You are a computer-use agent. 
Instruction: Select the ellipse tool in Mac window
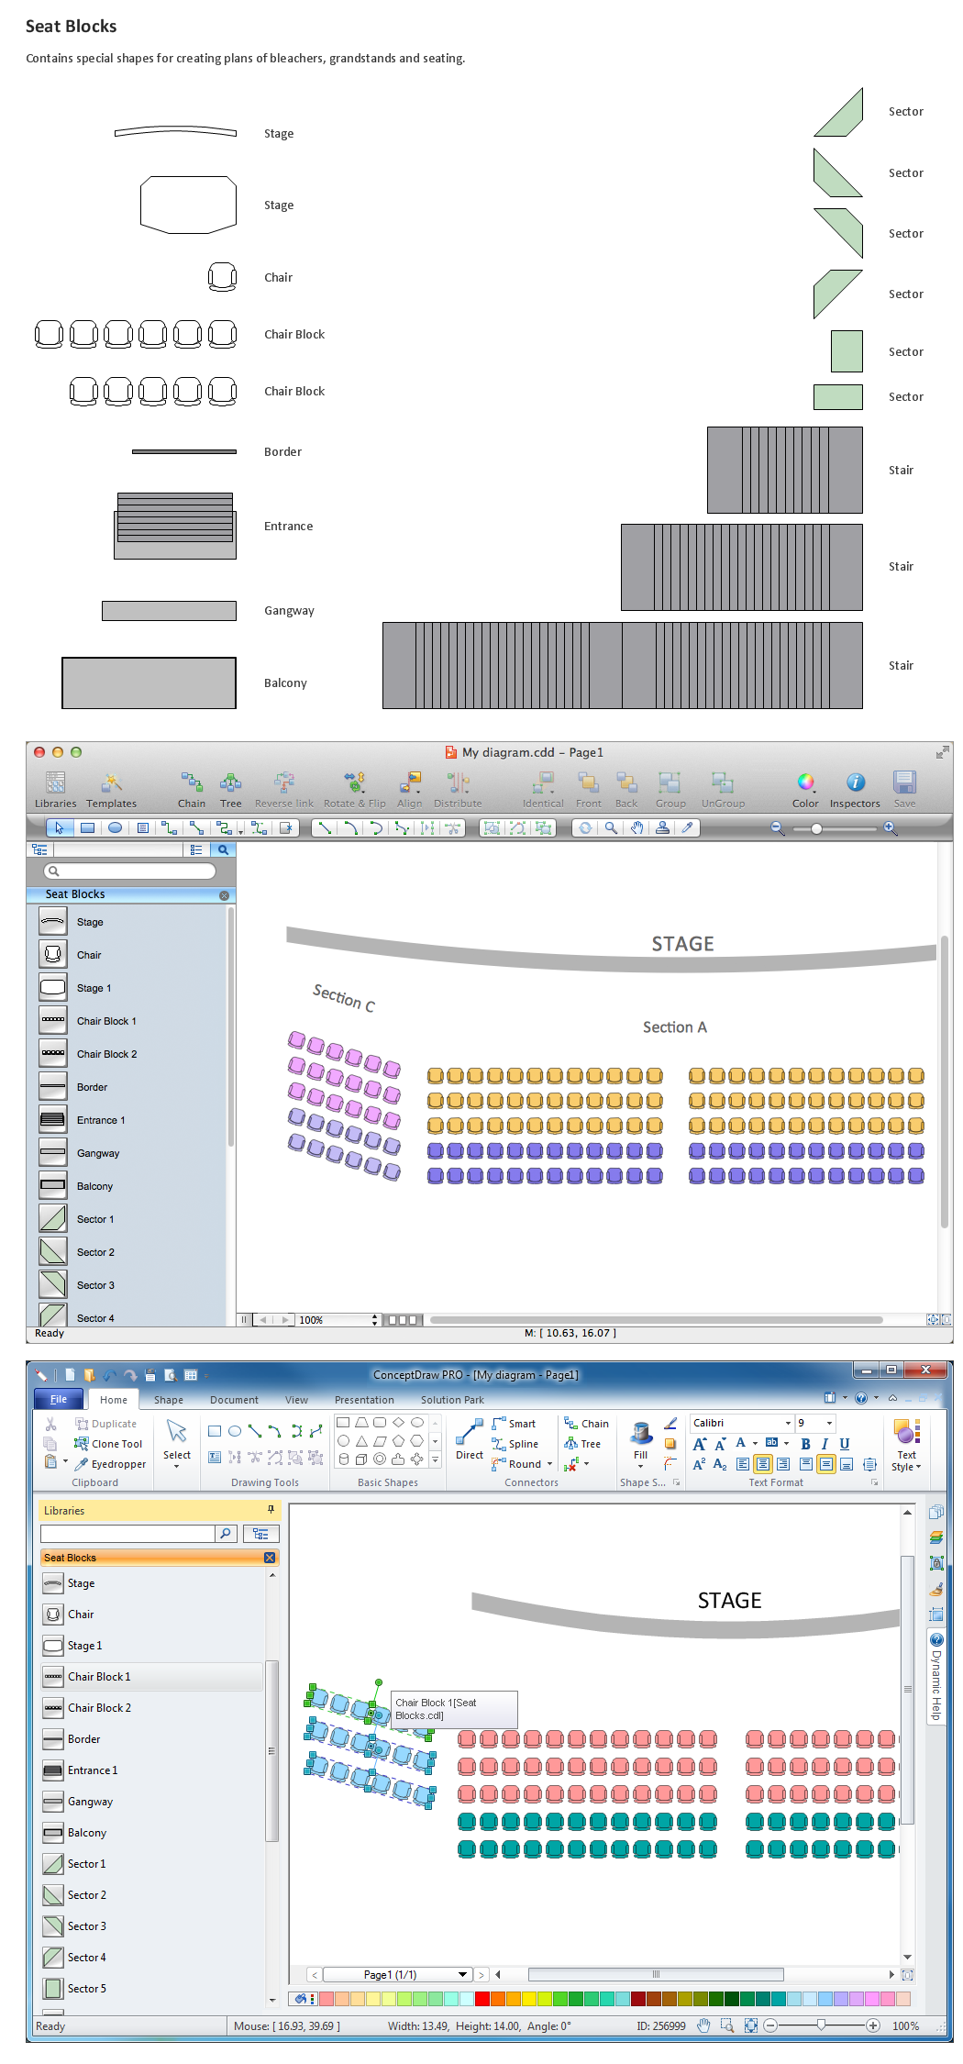tap(116, 827)
